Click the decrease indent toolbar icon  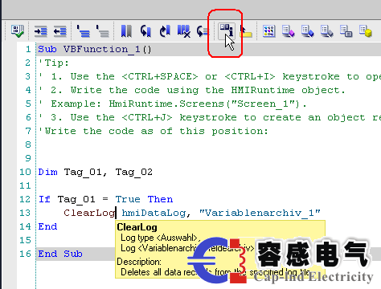60,31
